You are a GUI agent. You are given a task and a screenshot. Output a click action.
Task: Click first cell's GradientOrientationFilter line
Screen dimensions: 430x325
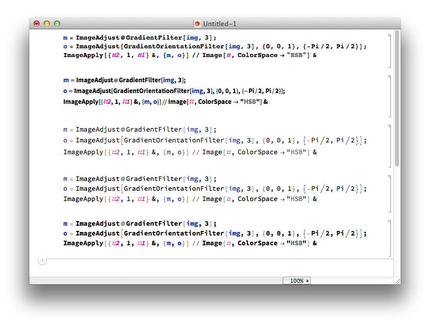coord(214,46)
